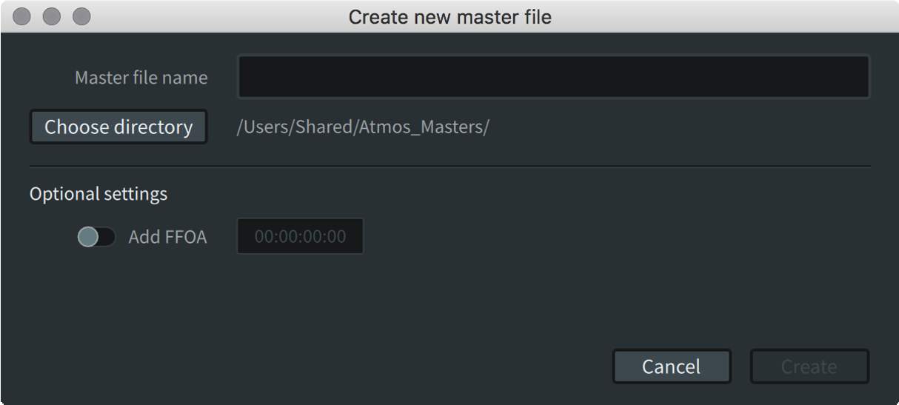Enable the first frame of action option

96,237
